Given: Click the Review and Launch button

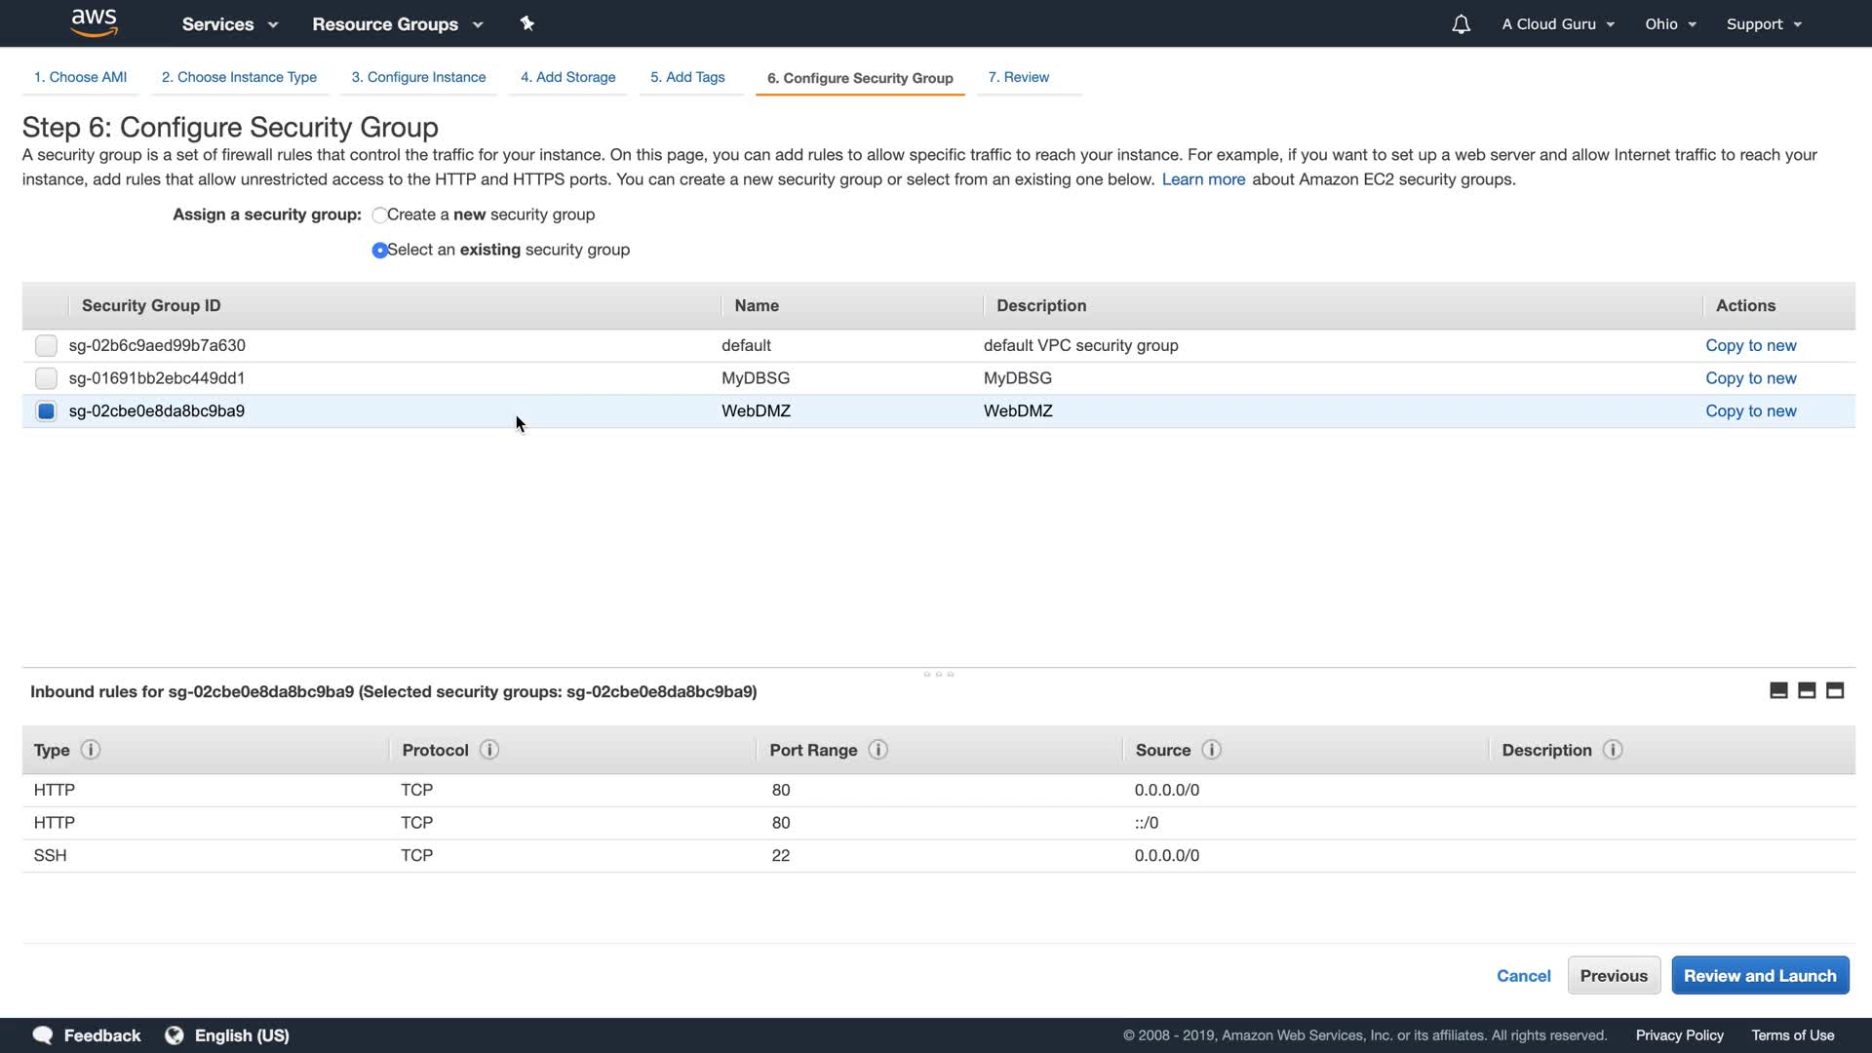Looking at the screenshot, I should 1759,975.
